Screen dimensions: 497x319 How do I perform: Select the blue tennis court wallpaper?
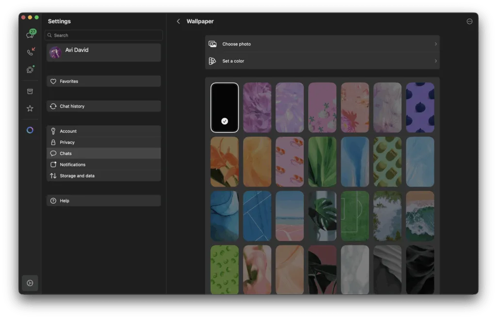point(257,216)
